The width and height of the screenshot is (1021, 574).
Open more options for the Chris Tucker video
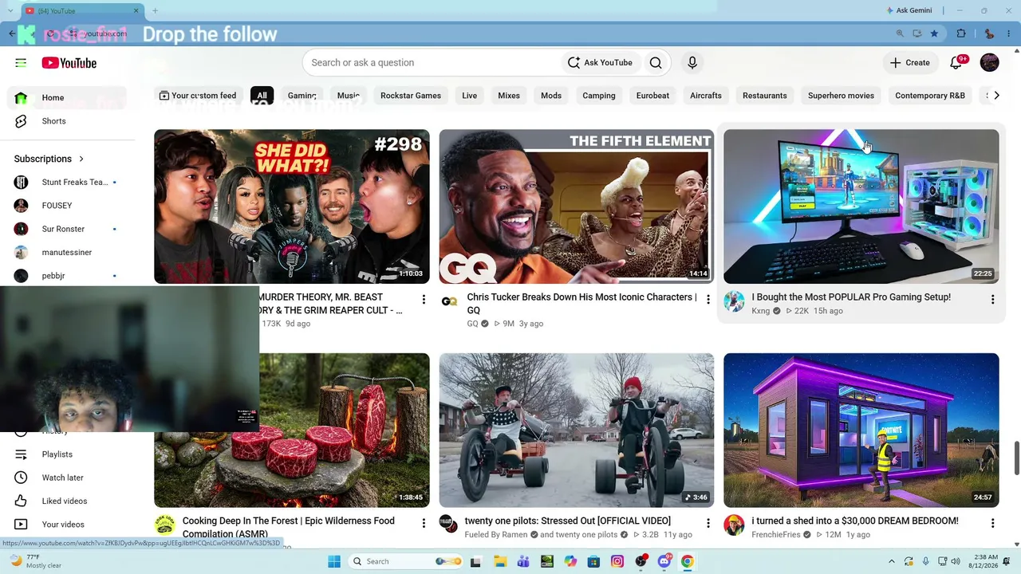pyautogui.click(x=708, y=300)
